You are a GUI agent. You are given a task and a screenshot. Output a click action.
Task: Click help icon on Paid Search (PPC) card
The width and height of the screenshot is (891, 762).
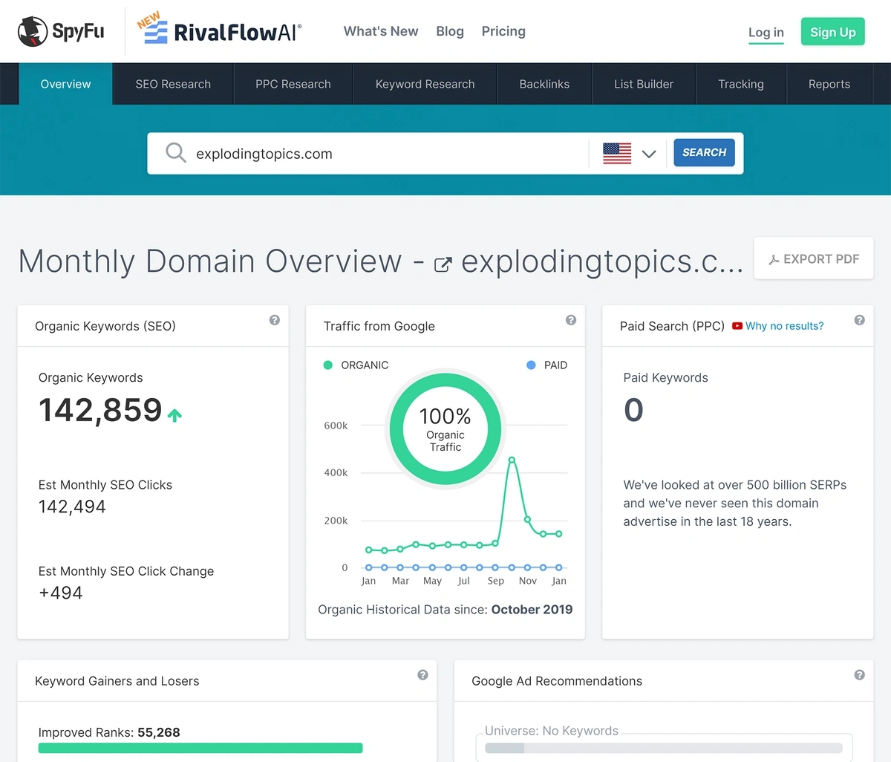click(x=859, y=320)
